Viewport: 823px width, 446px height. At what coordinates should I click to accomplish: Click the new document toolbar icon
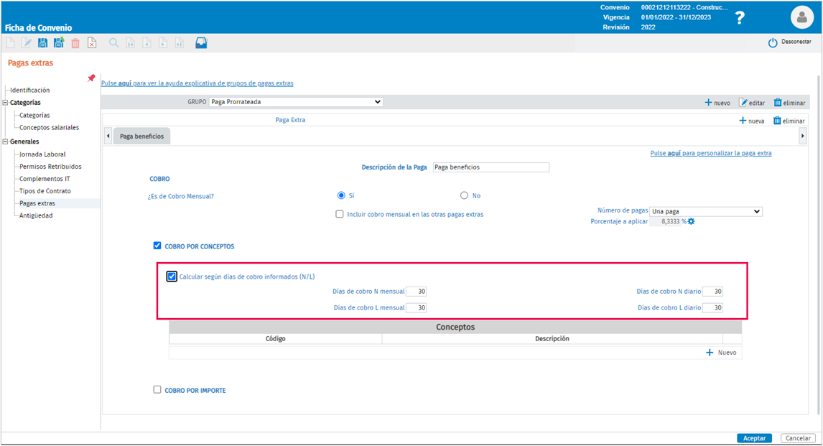point(11,43)
